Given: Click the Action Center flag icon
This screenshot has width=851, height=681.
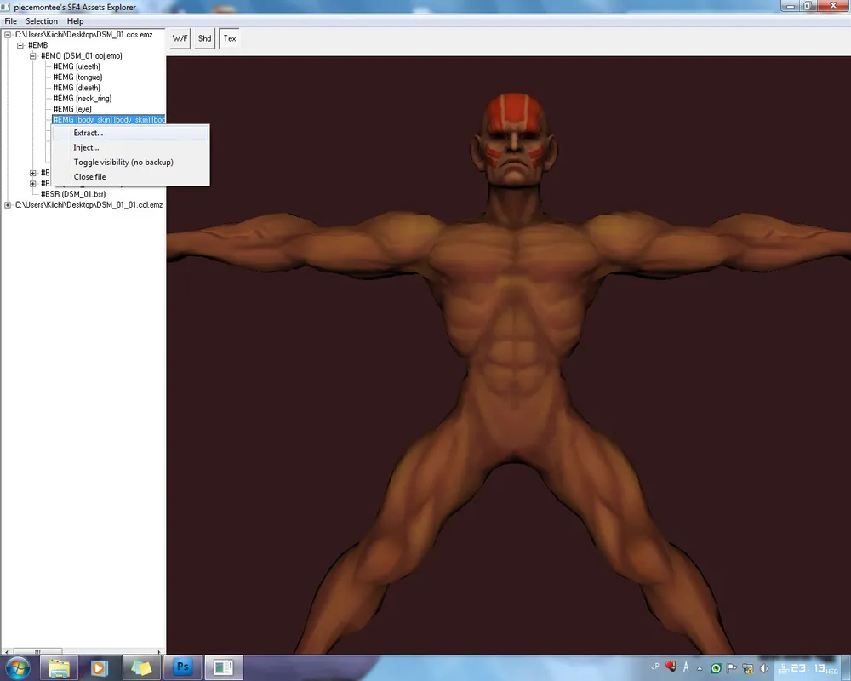Looking at the screenshot, I should tap(731, 667).
